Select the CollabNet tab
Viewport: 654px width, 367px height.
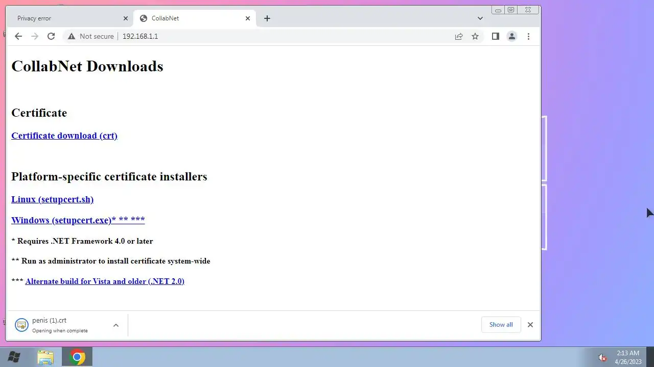click(194, 18)
